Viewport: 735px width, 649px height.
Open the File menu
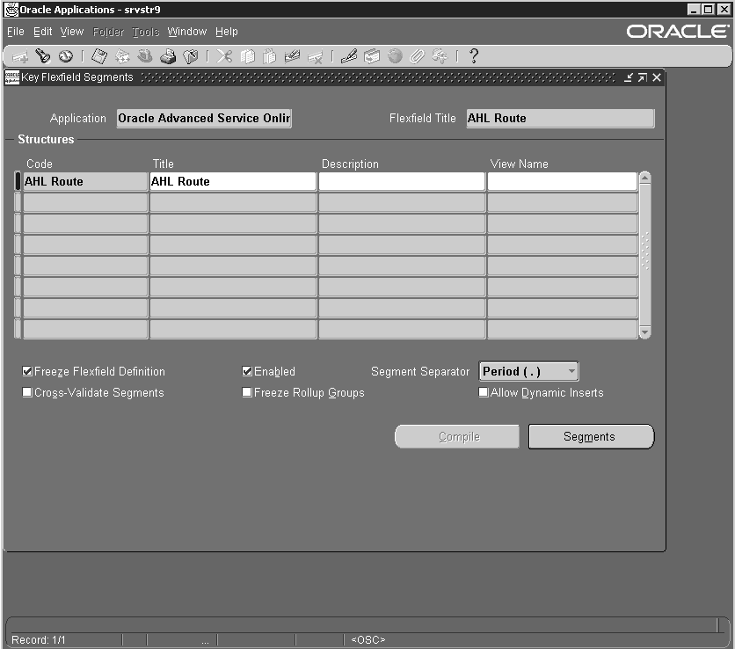coord(16,32)
